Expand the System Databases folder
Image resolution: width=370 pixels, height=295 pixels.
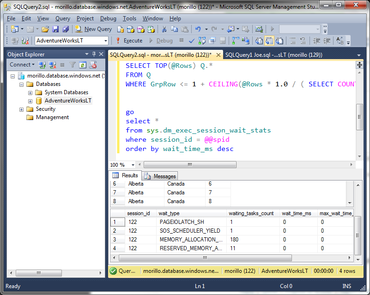coord(30,93)
